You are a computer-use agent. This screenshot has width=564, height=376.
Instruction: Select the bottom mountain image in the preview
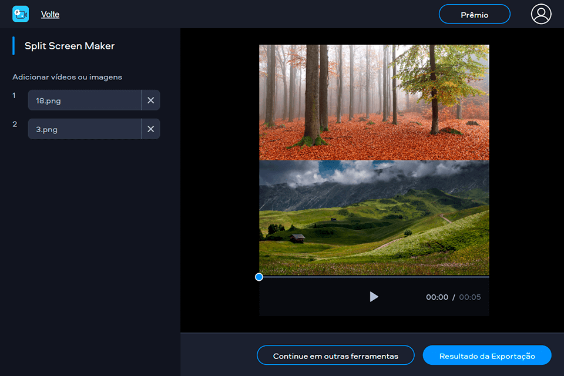click(x=374, y=217)
